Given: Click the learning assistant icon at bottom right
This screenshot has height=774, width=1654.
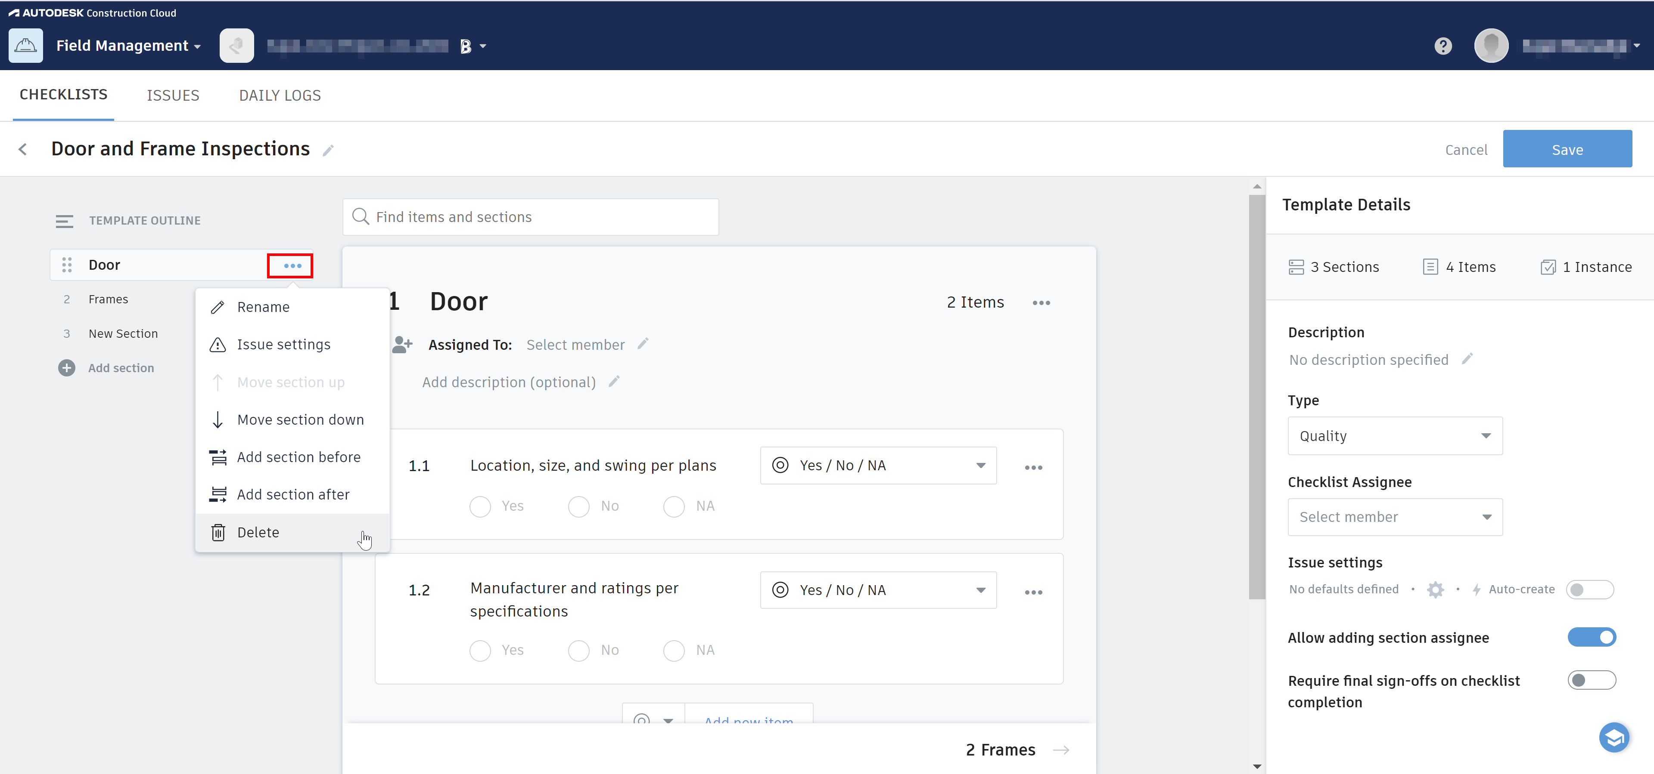Looking at the screenshot, I should click(x=1613, y=737).
